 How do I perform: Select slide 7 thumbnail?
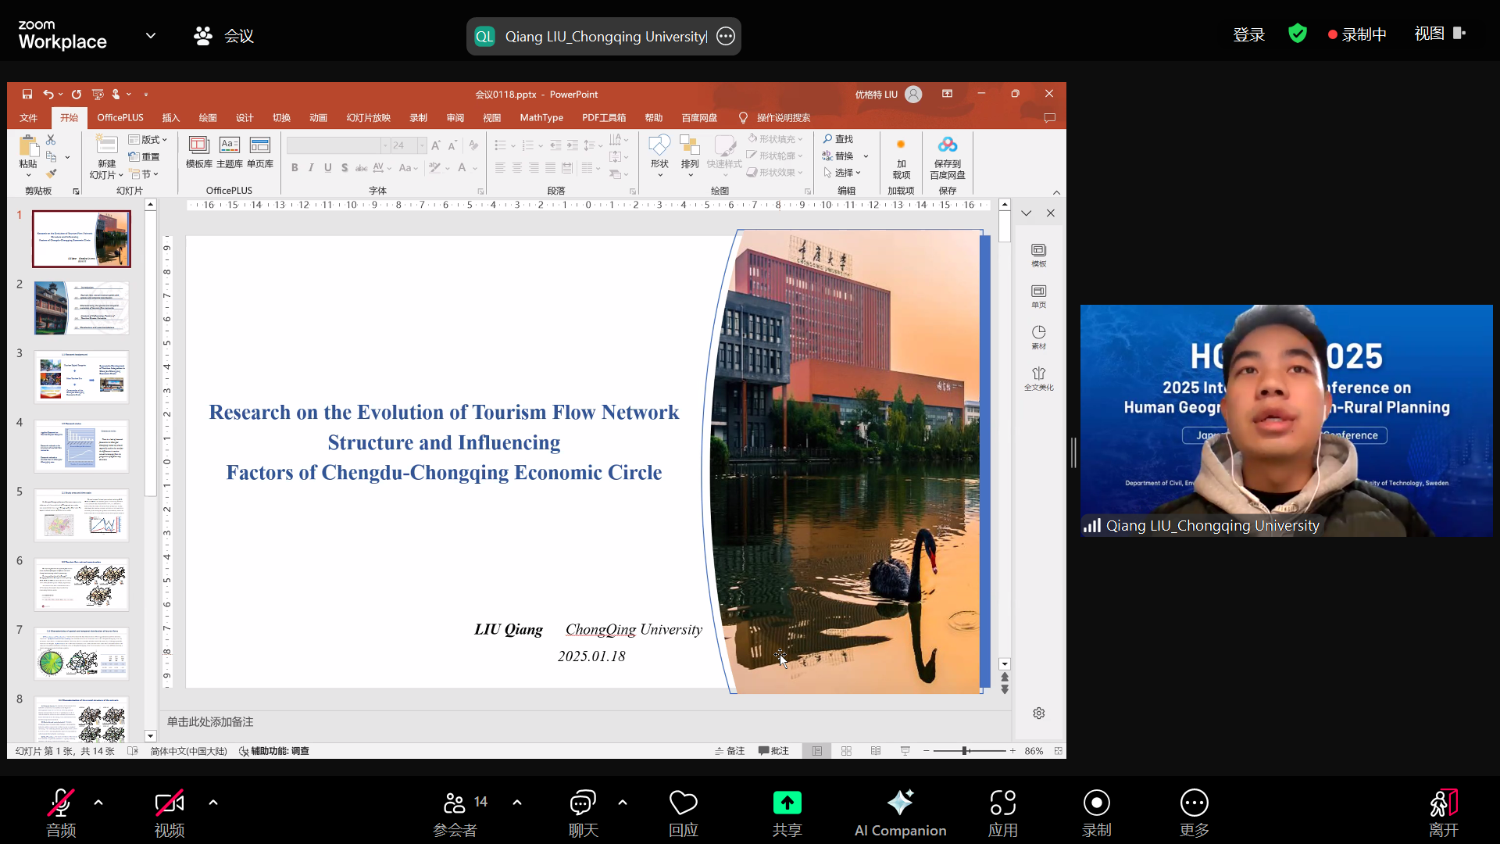pyautogui.click(x=81, y=653)
